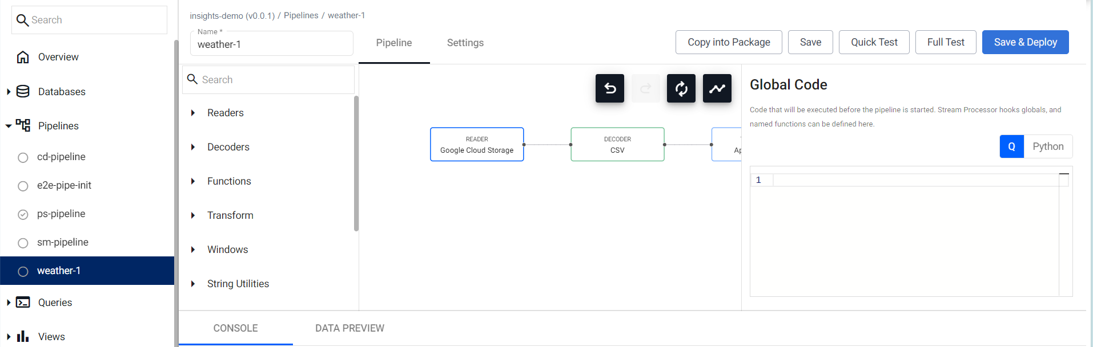Collapse the Pipelines section chevron
This screenshot has height=347, width=1093.
8,125
